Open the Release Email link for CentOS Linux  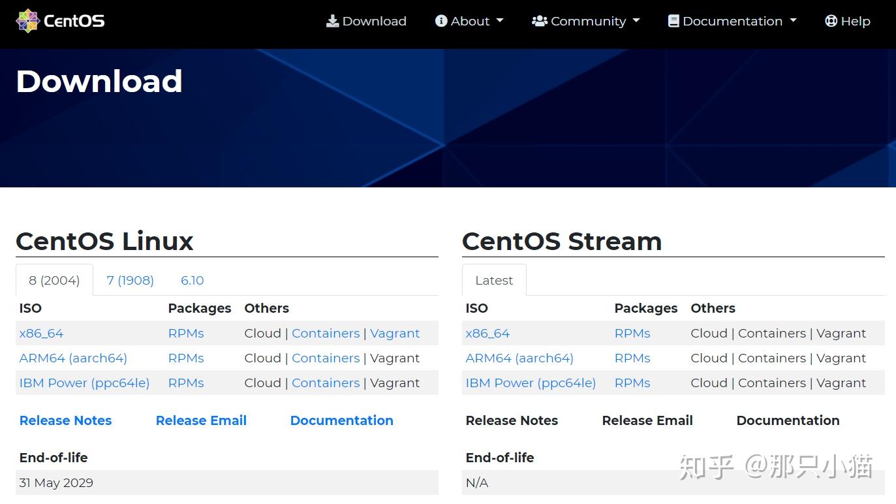click(x=201, y=420)
